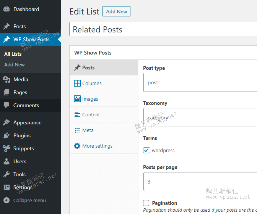Image resolution: width=257 pixels, height=214 pixels.
Task: Open the Media menu item
Action: (30, 79)
